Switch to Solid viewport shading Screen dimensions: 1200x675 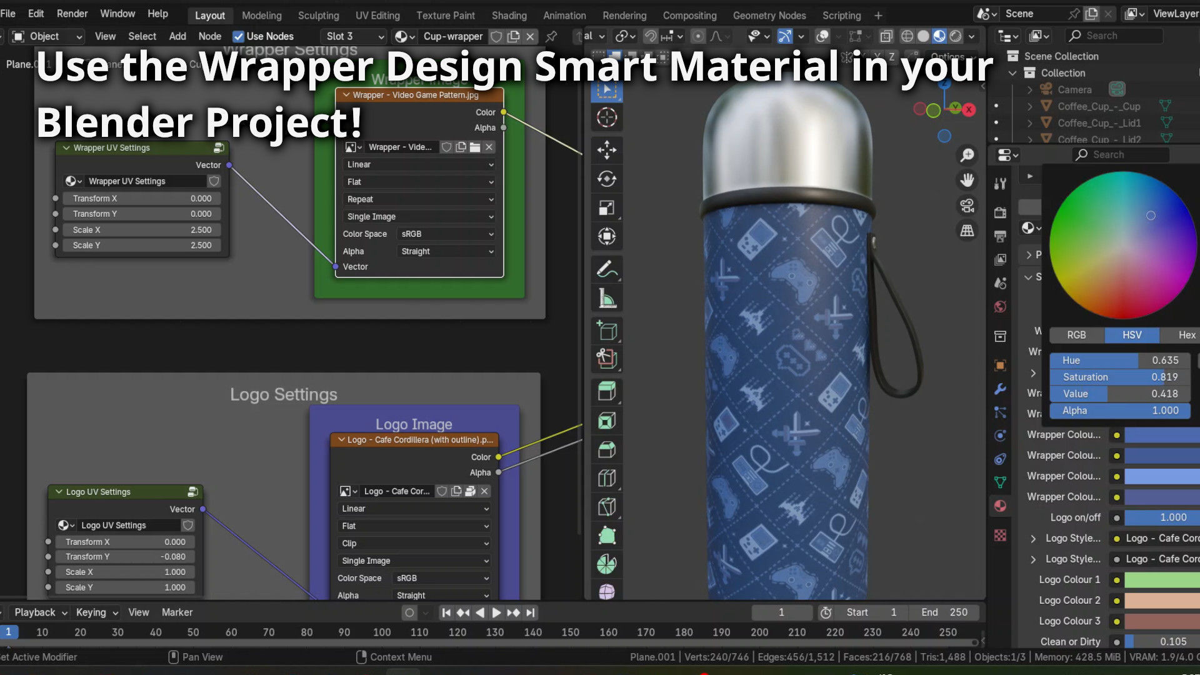tap(923, 36)
